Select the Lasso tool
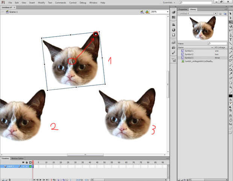 tap(230, 30)
